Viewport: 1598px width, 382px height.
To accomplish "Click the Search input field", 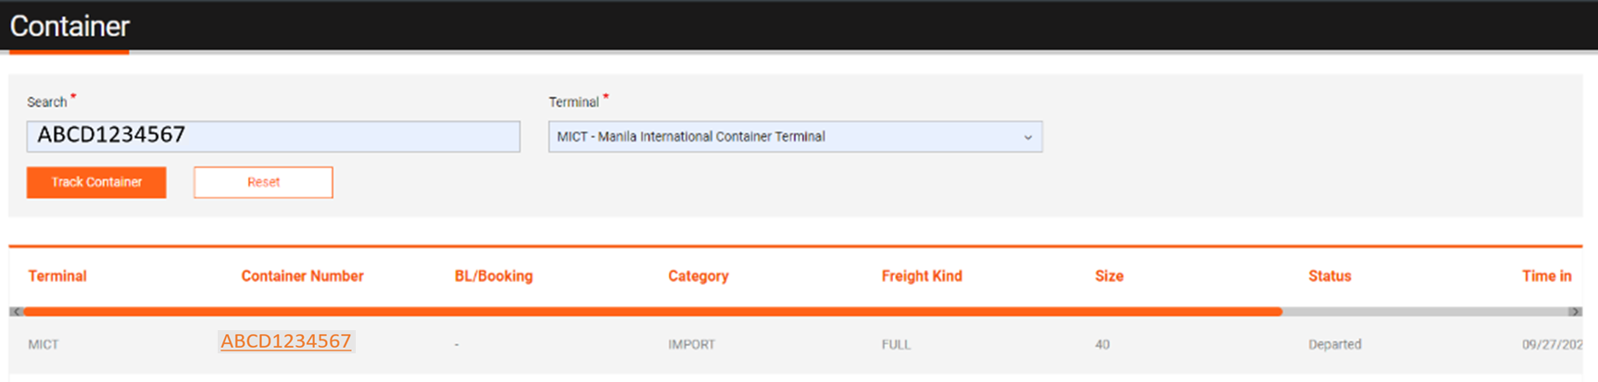I will coord(273,136).
